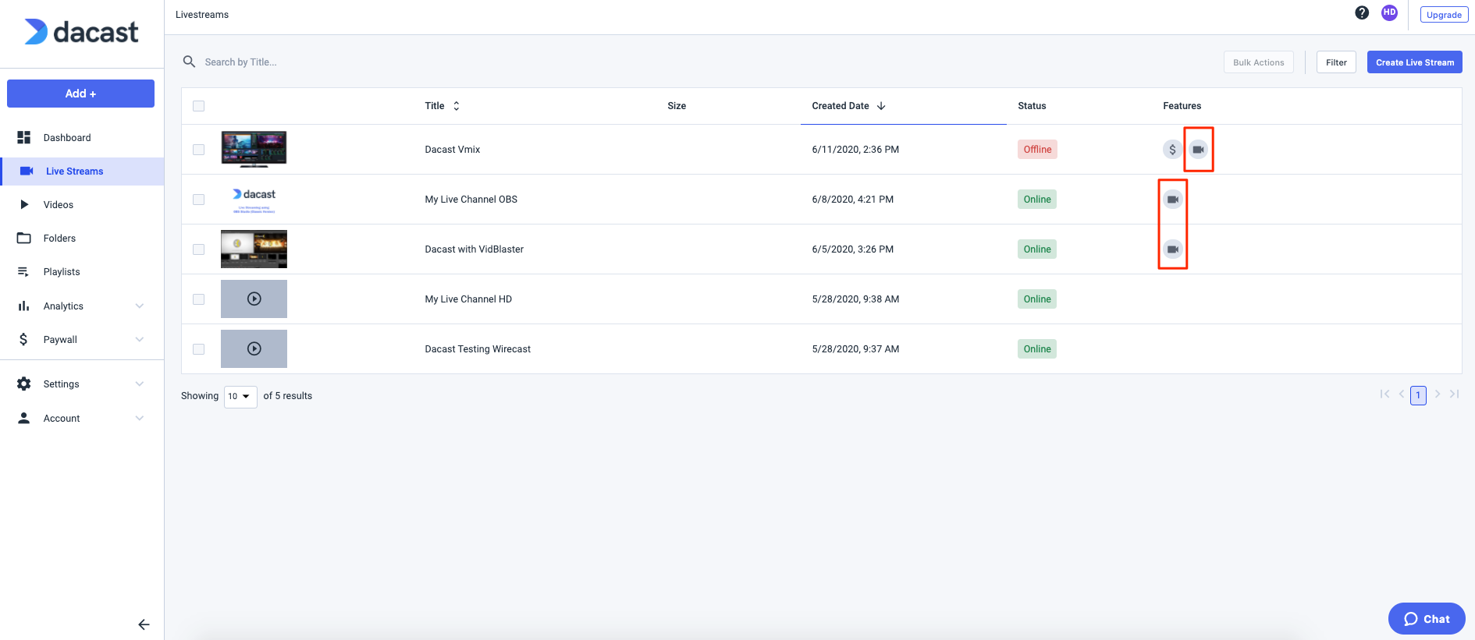Image resolution: width=1475 pixels, height=640 pixels.
Task: Collapse the sidebar with the back arrow
Action: point(144,624)
